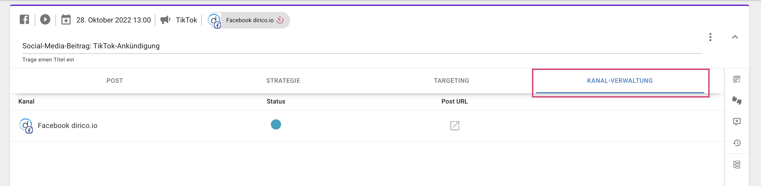761x186 pixels.
Task: Open the list structure sidebar icon
Action: (737, 164)
